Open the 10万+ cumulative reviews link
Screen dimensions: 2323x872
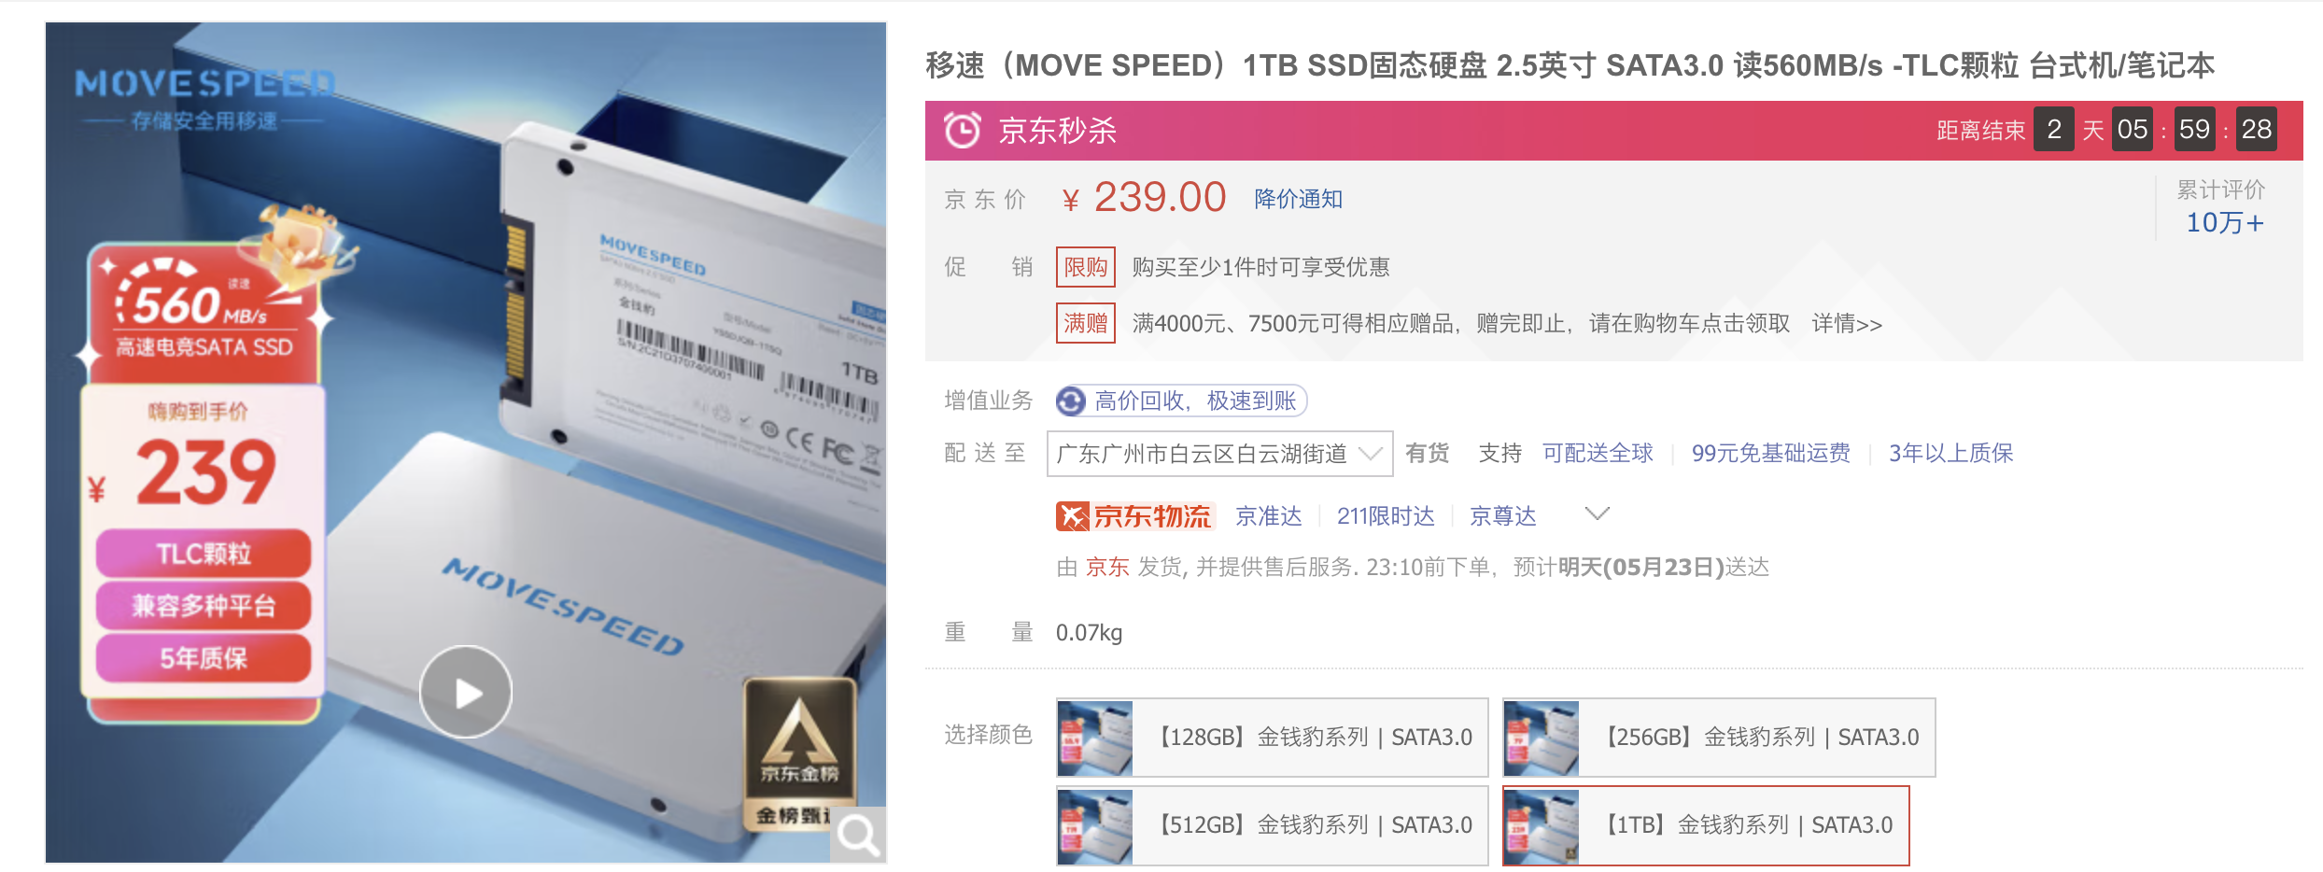click(x=2225, y=222)
